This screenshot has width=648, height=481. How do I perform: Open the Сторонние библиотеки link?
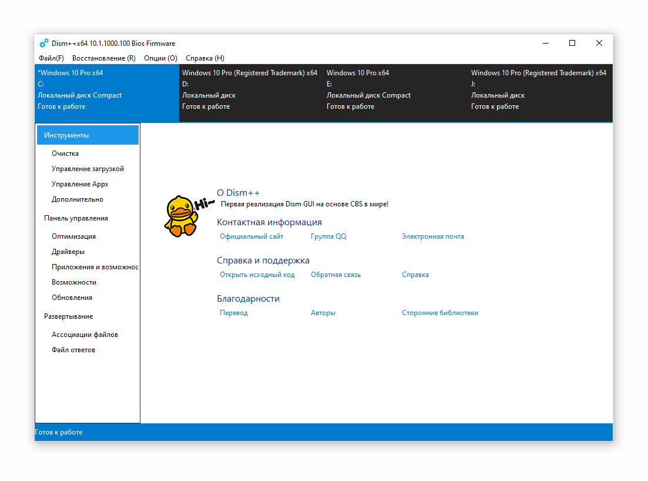(440, 312)
